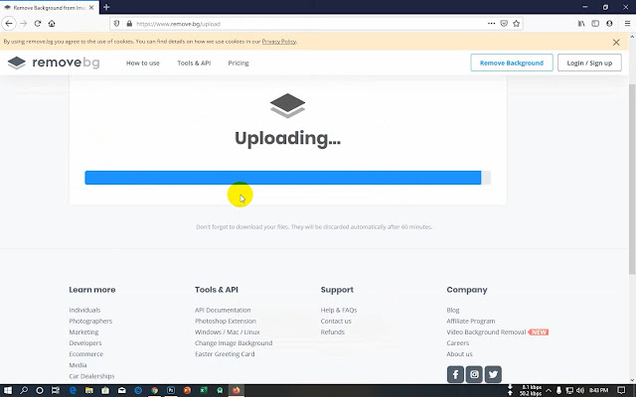Open Refunds support link
The height and width of the screenshot is (397, 636).
click(332, 331)
